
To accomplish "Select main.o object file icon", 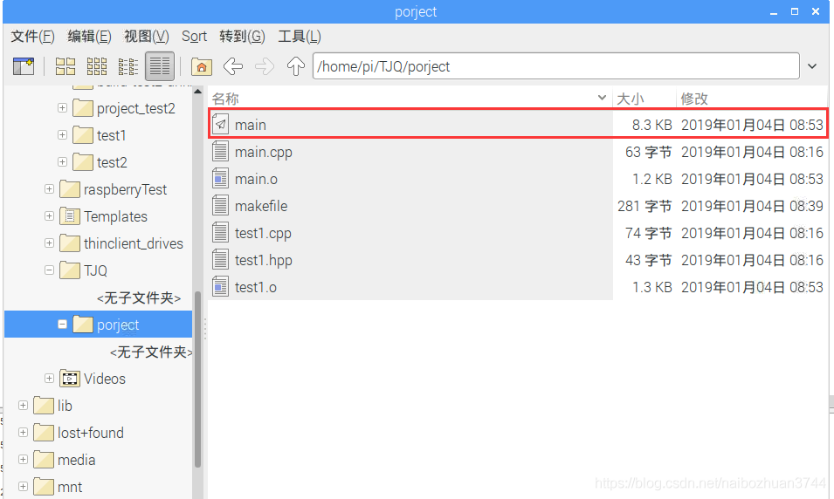I will click(x=220, y=179).
